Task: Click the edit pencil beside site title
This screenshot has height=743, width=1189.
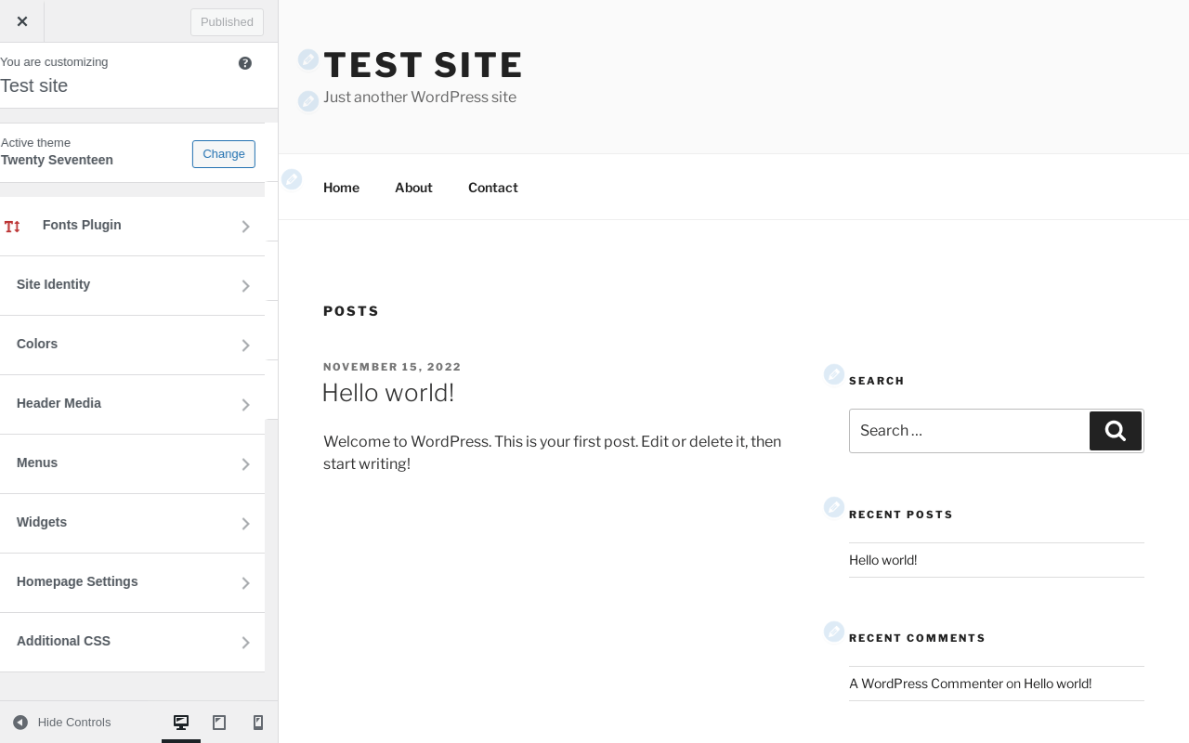Action: click(308, 59)
